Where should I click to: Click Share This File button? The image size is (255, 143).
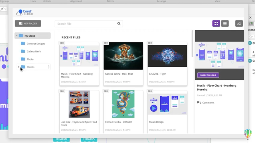[x=208, y=75]
